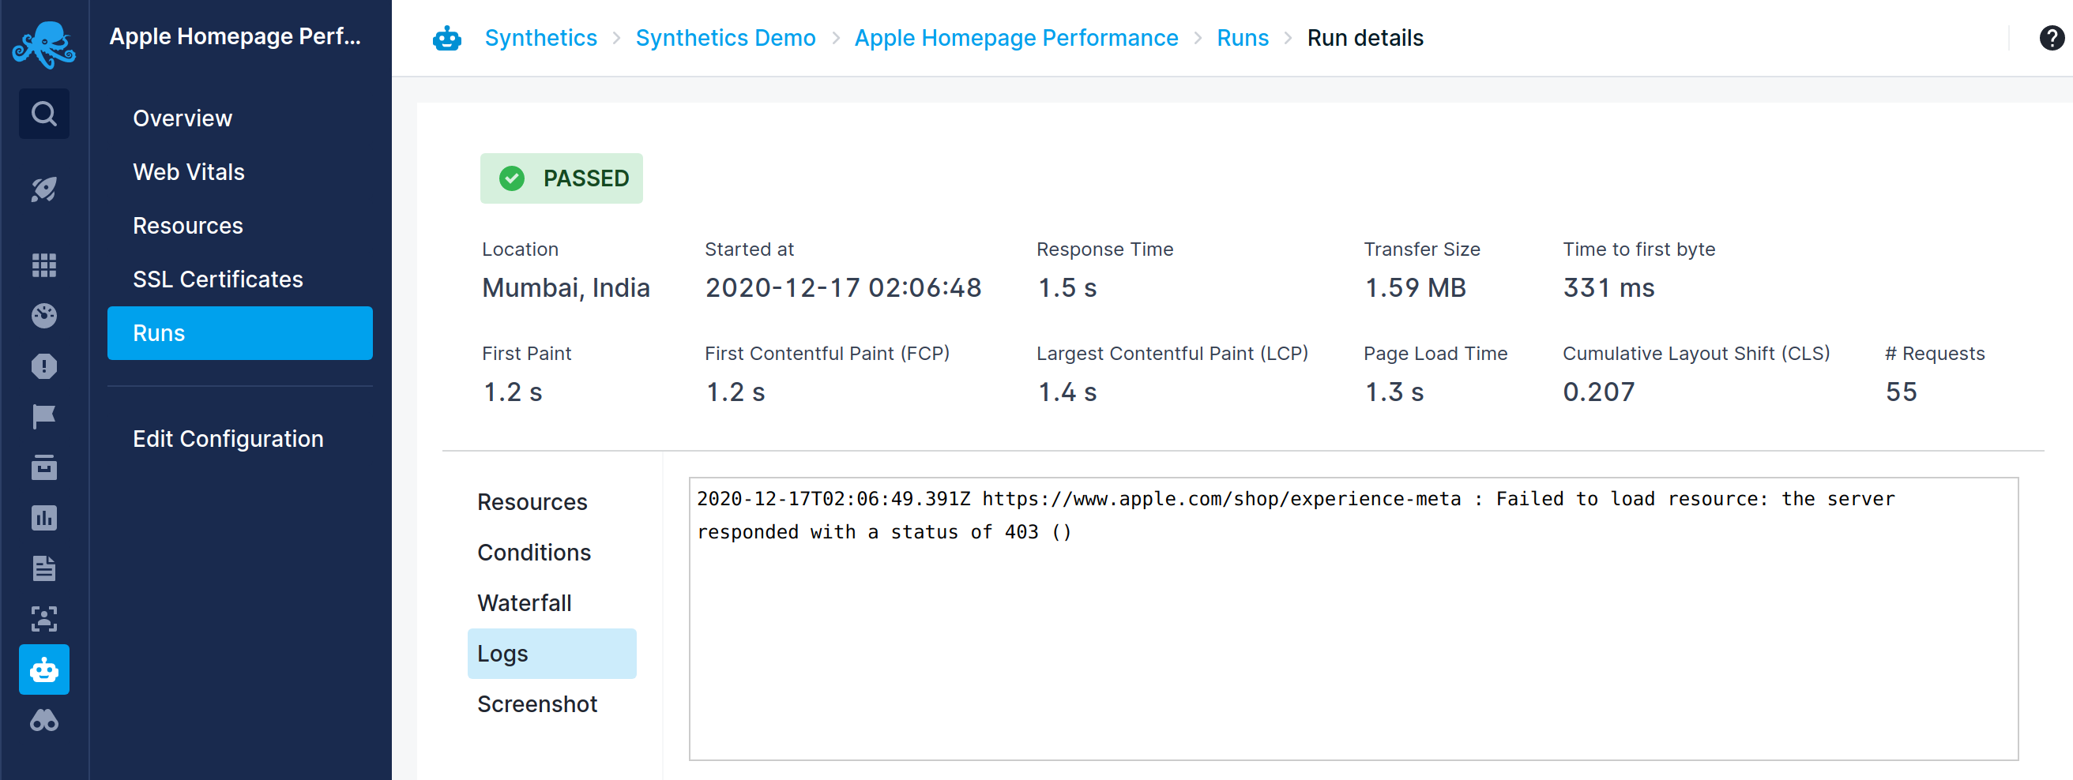The image size is (2073, 780).
Task: Click the robot icon in breadcrumb
Action: pyautogui.click(x=446, y=38)
